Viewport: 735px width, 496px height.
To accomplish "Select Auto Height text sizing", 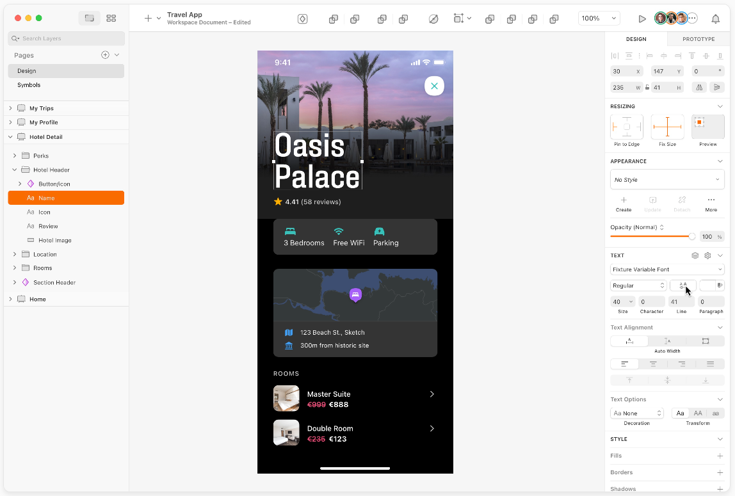I will (x=668, y=341).
